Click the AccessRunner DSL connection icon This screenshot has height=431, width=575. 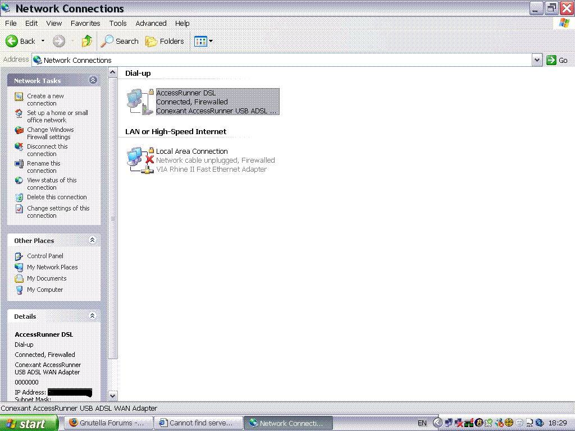139,102
